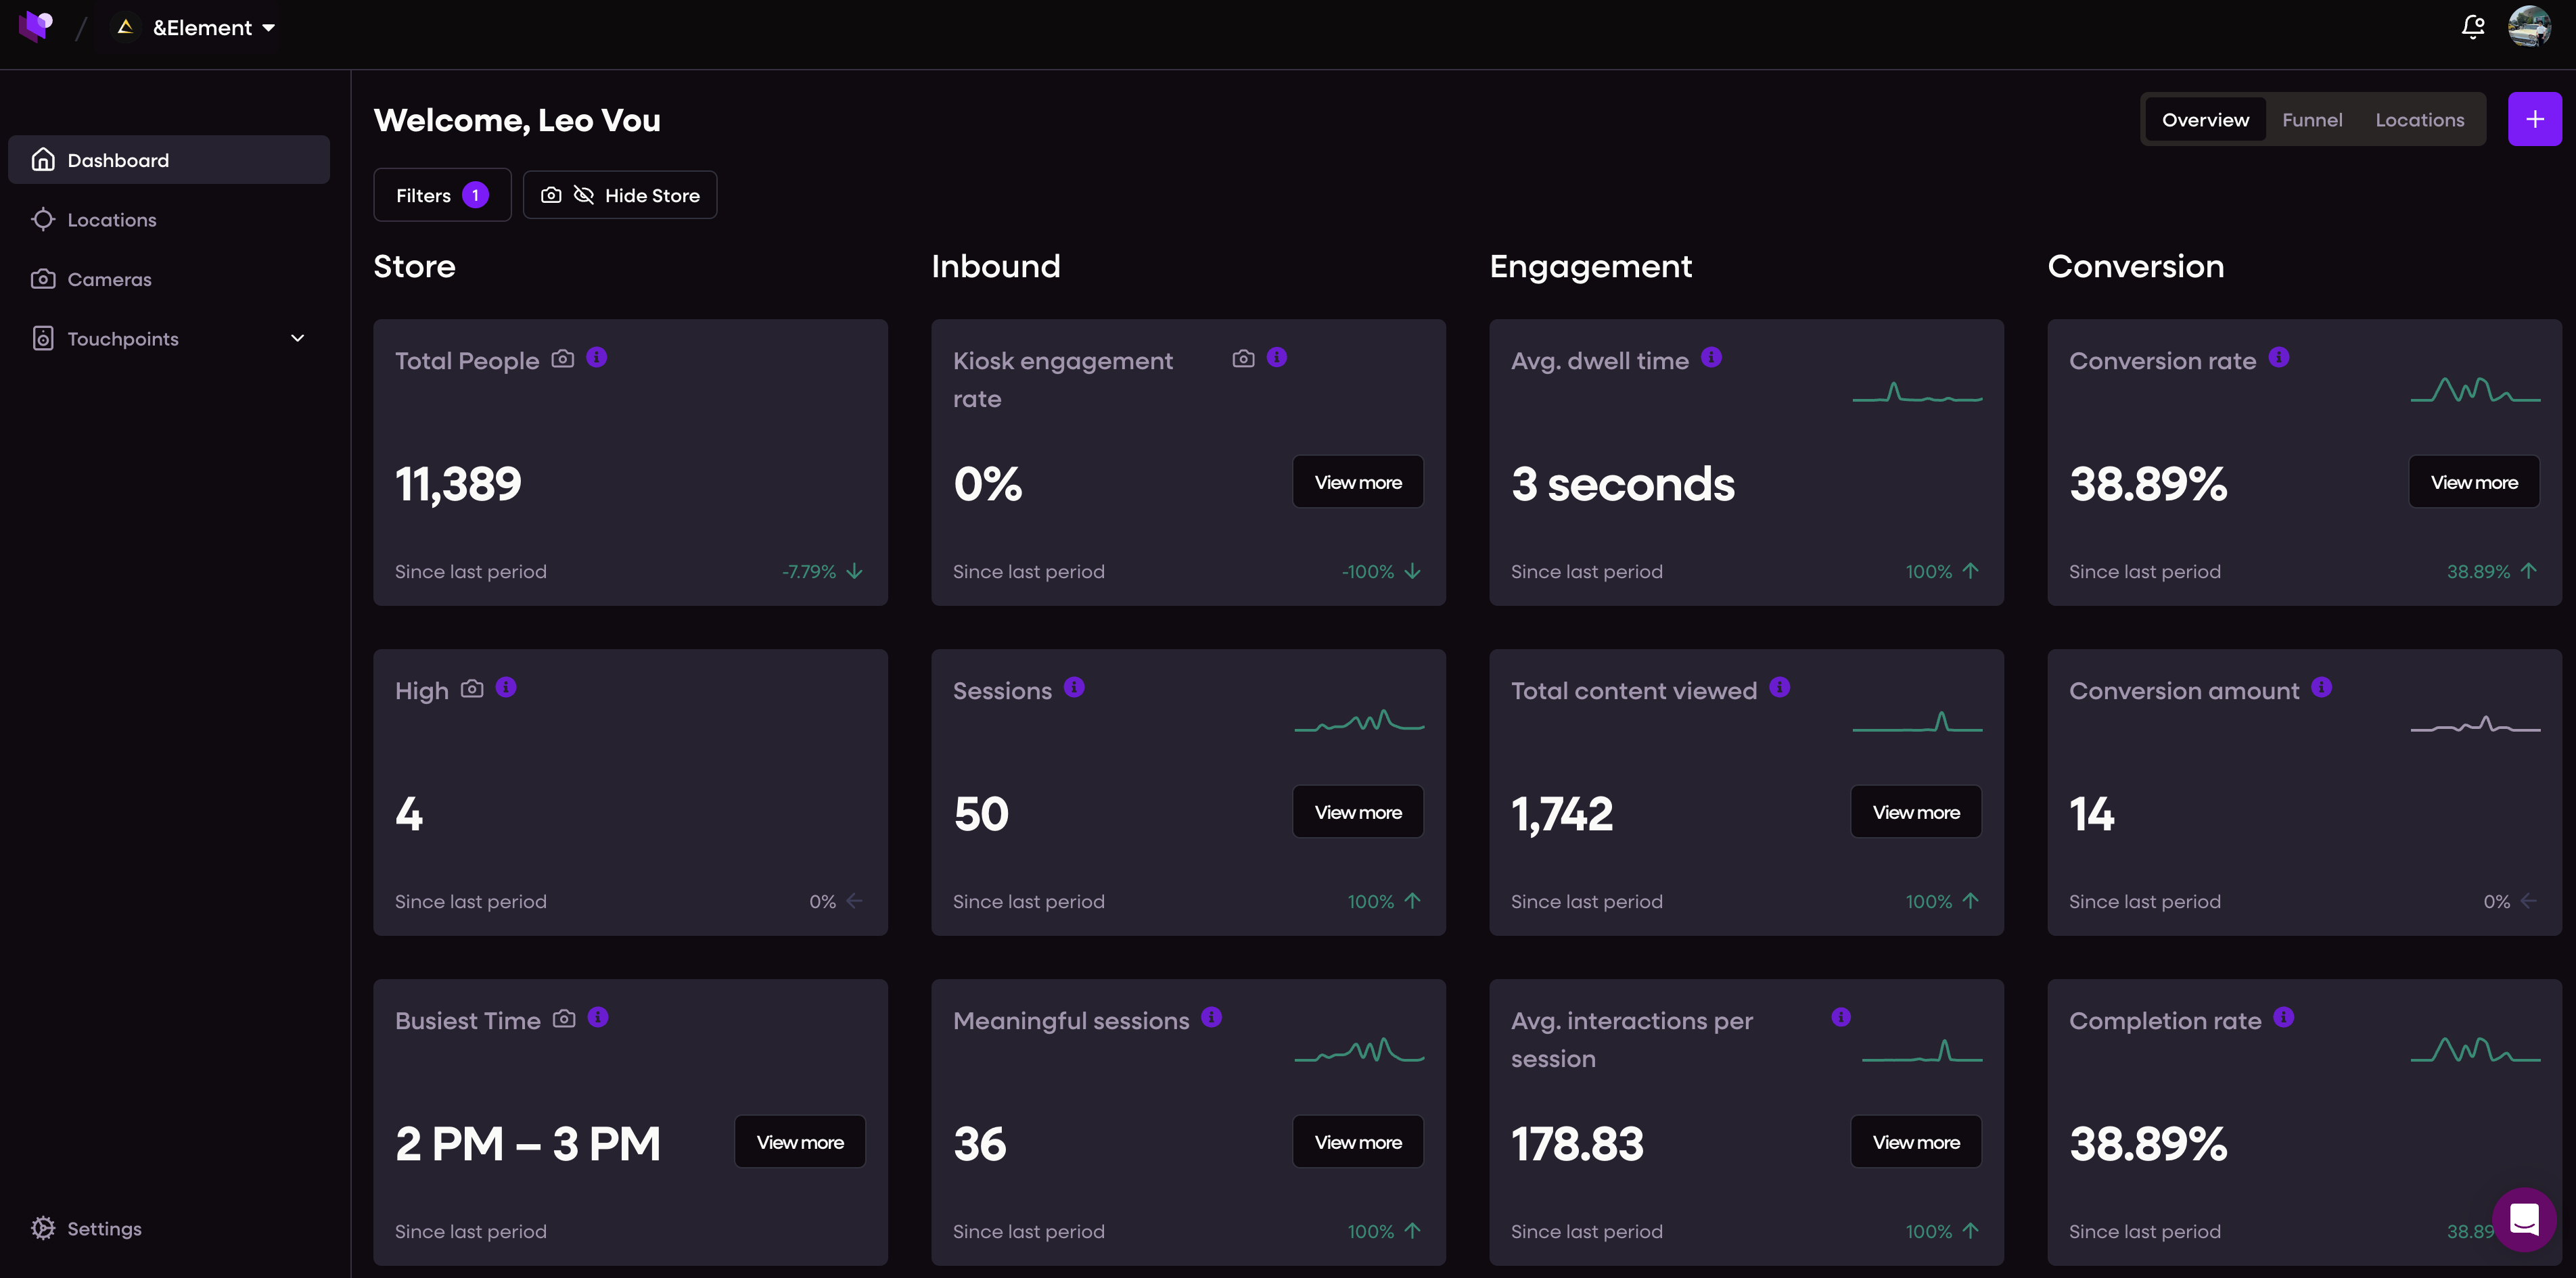Click View more on Sessions card
2576x1278 pixels.
tap(1357, 811)
